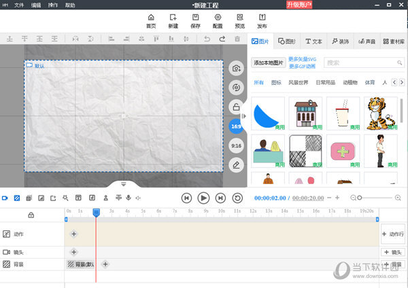This screenshot has height=288, width=408.
Task: Click 添加本地图片 button
Action: 269,62
